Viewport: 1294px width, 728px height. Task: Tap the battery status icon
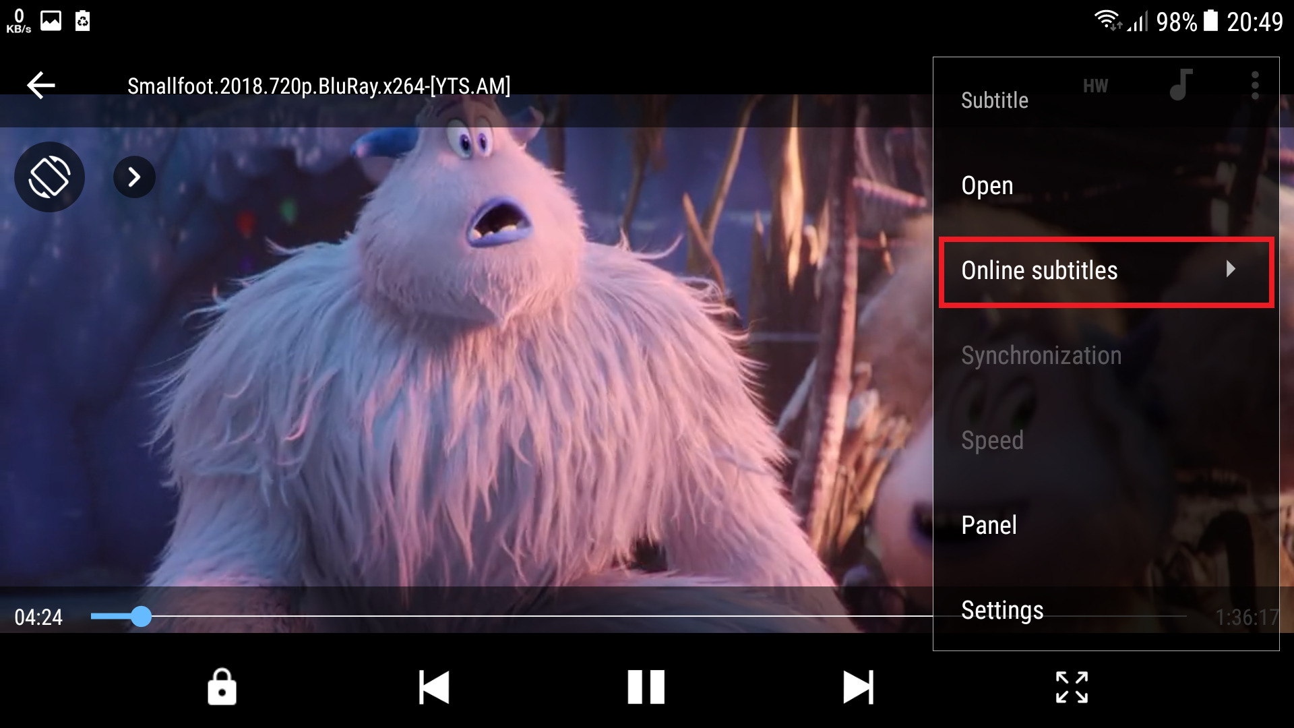pos(1211,20)
